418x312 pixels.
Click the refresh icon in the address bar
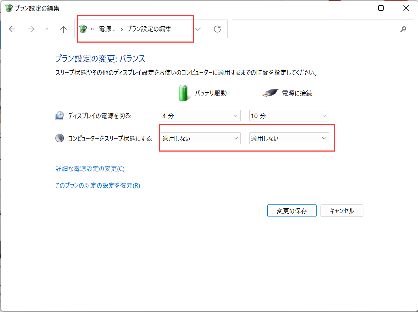pyautogui.click(x=217, y=29)
